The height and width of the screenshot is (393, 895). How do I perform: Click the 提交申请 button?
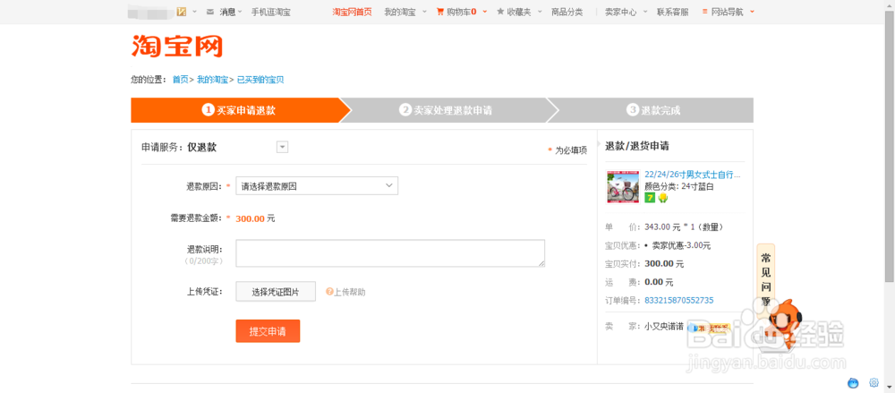[268, 330]
